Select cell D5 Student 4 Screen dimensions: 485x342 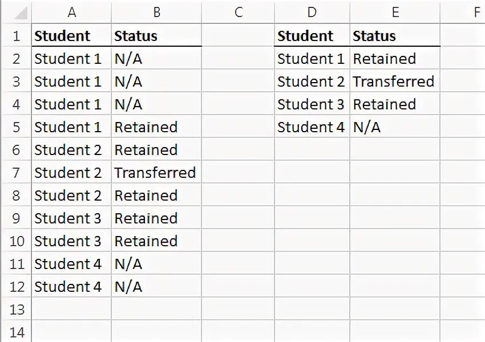pyautogui.click(x=312, y=127)
